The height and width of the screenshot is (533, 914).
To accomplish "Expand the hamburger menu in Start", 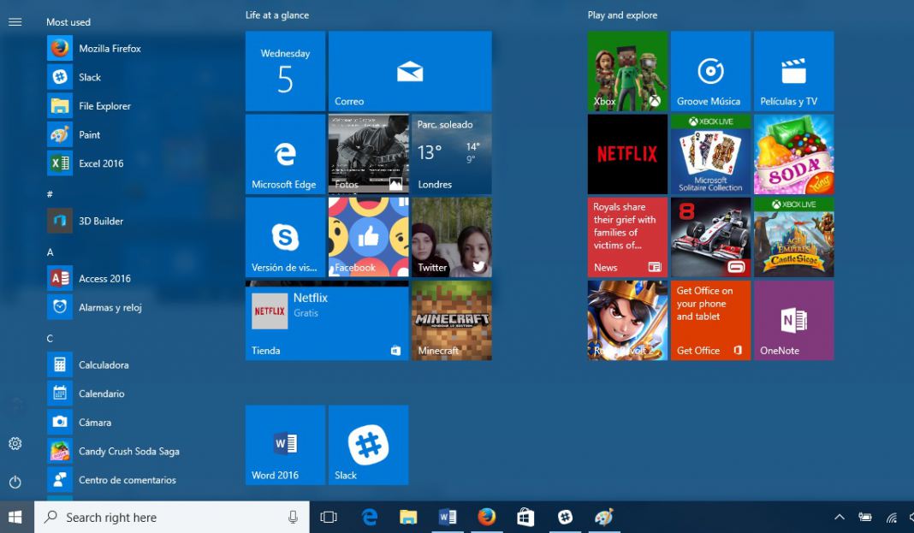I will tap(15, 22).
